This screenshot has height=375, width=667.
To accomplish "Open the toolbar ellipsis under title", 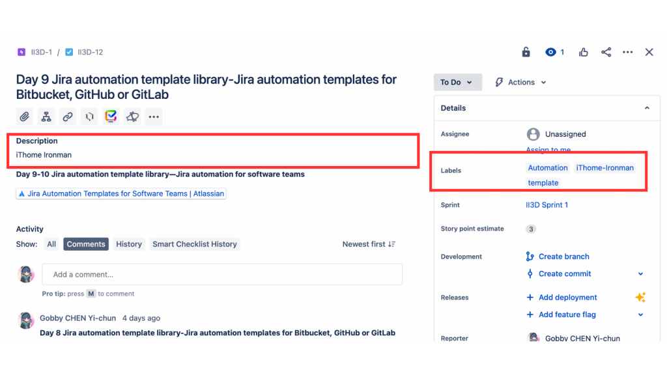I will 154,117.
